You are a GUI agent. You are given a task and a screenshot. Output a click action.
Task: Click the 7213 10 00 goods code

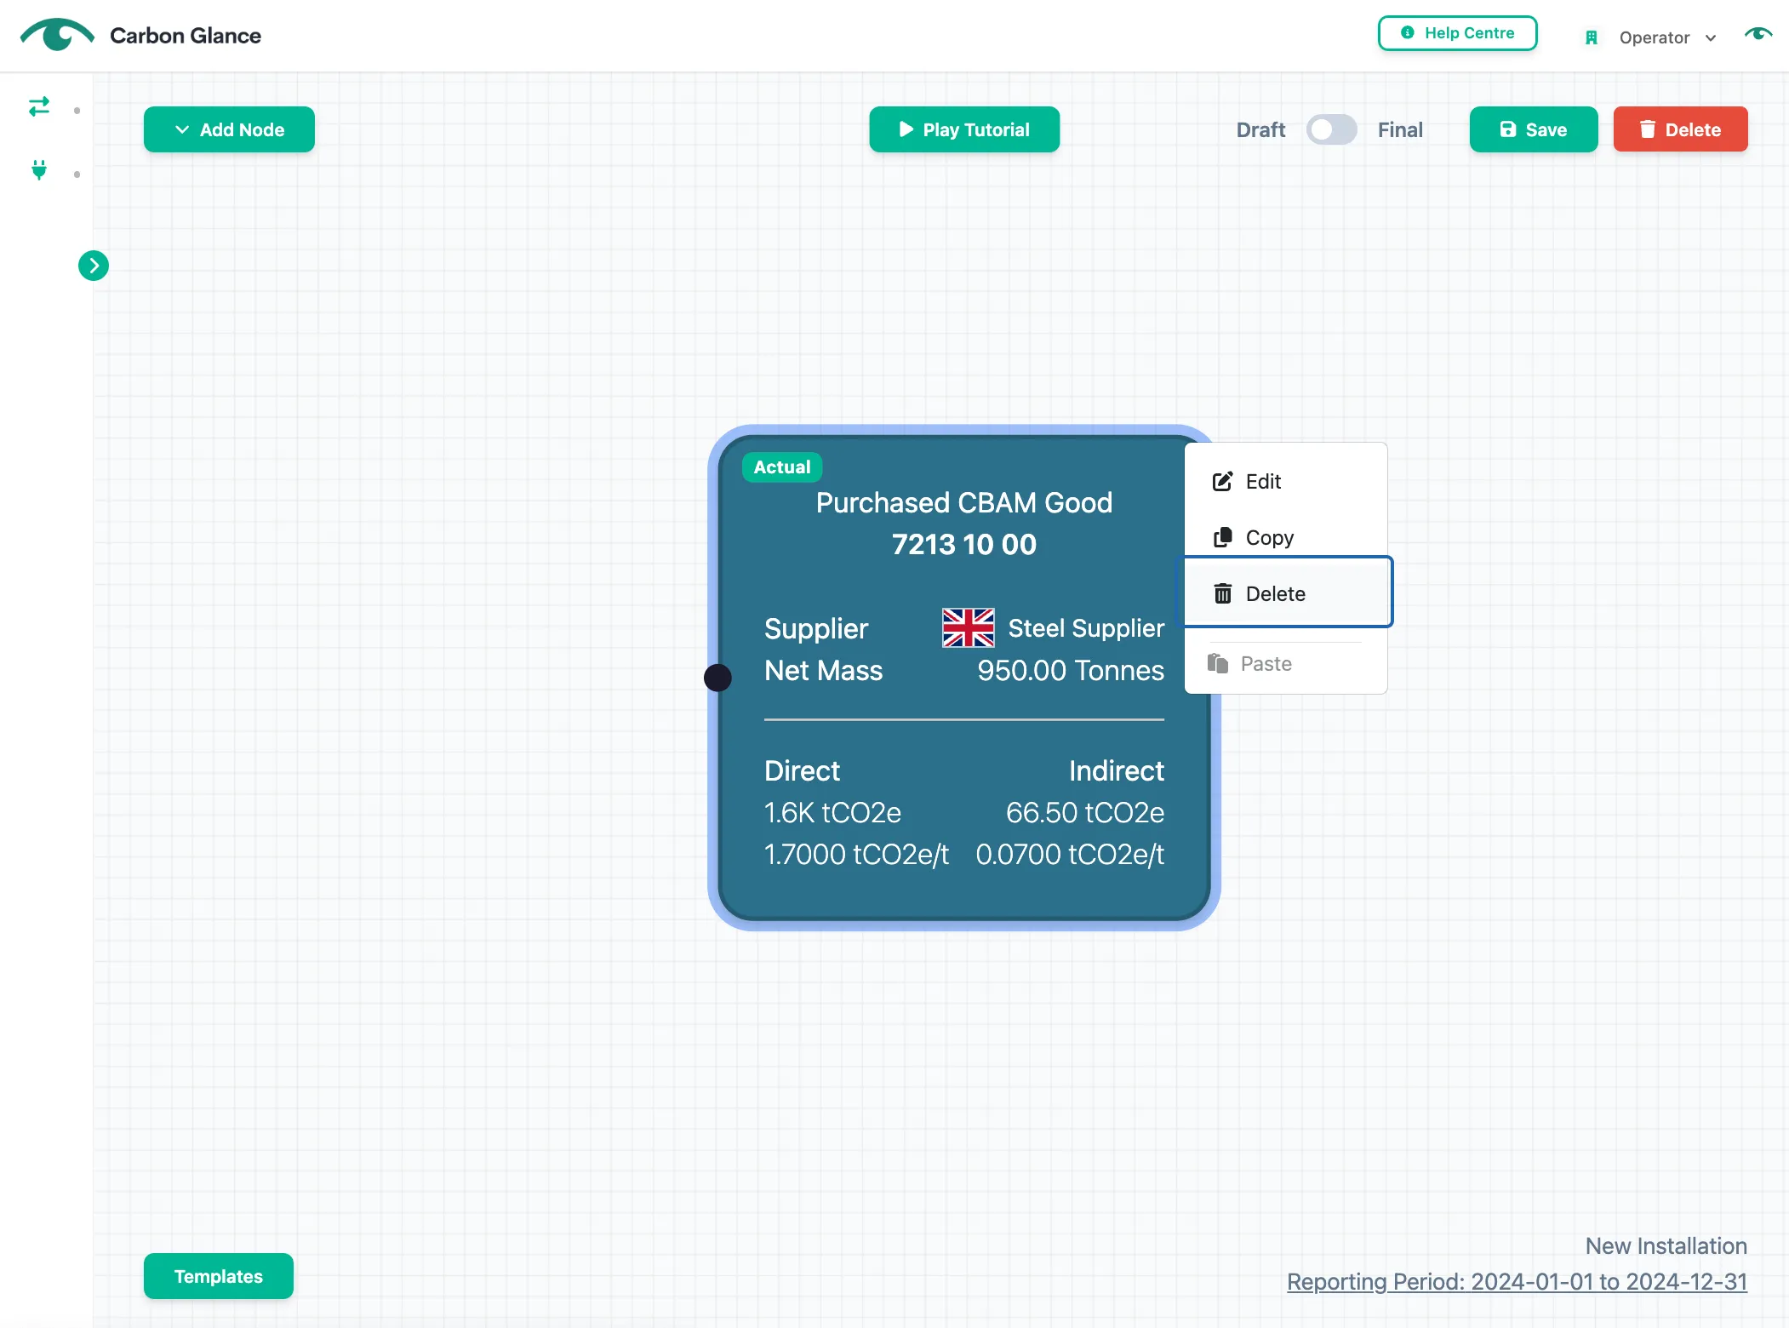click(x=963, y=545)
